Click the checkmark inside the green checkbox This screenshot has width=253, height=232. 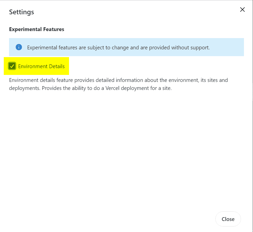pyautogui.click(x=12, y=66)
